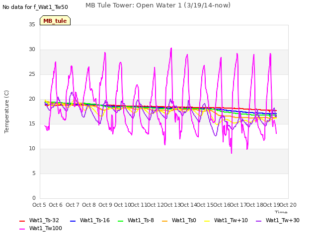Click the Time axis label

tap(281, 212)
